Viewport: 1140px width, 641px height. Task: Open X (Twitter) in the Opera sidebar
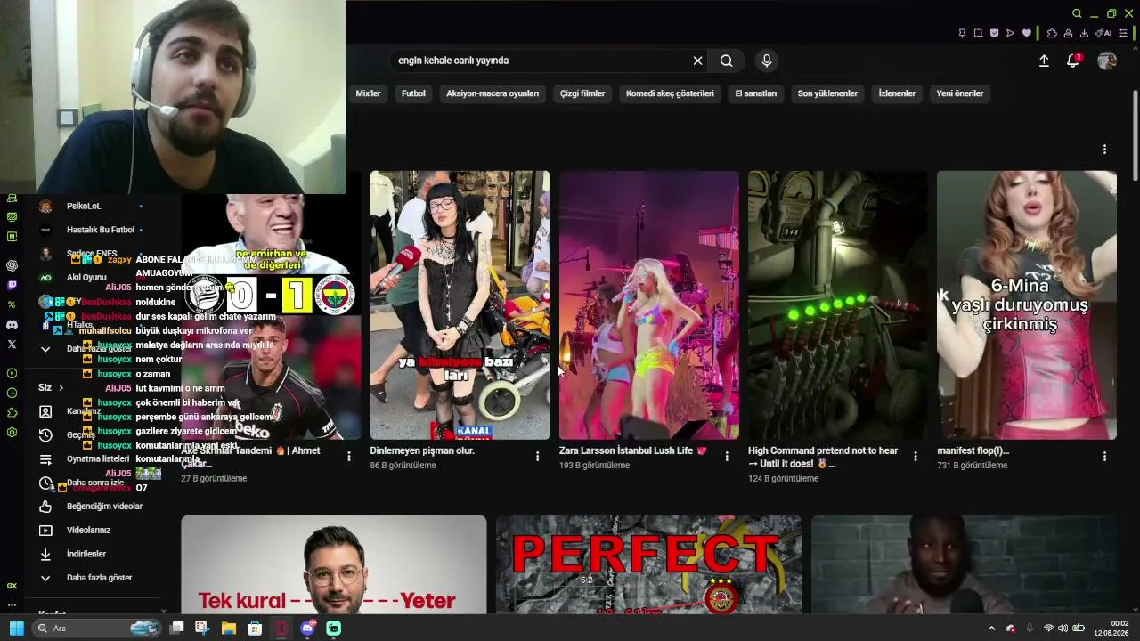pos(12,344)
